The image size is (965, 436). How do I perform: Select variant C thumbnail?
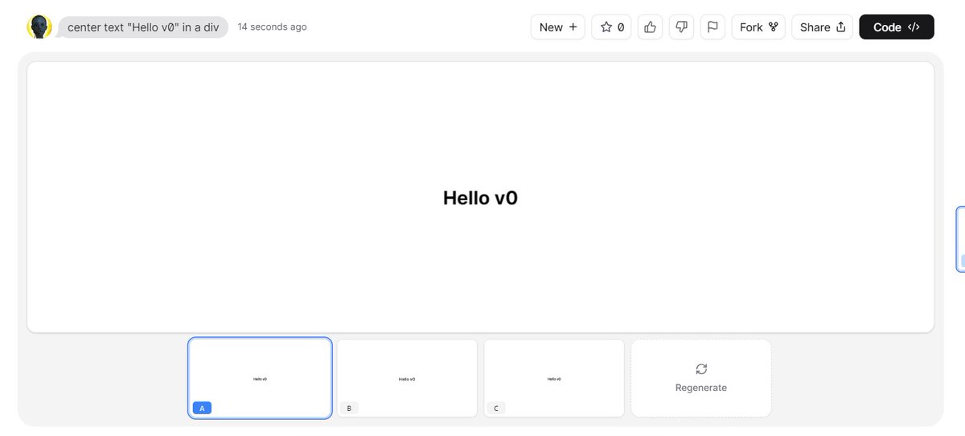tap(554, 378)
